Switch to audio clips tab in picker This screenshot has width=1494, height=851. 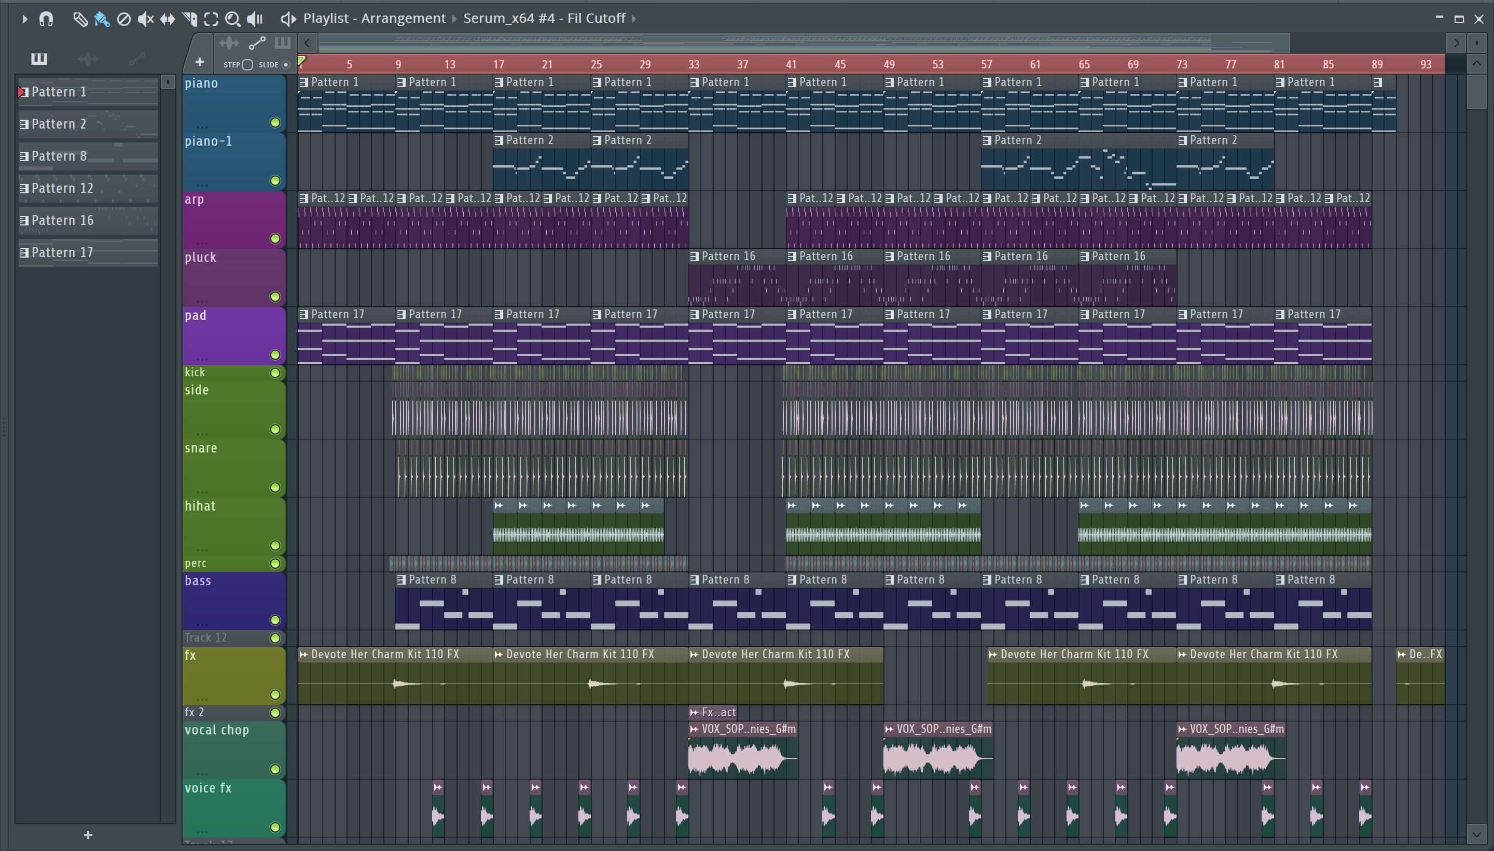click(88, 58)
